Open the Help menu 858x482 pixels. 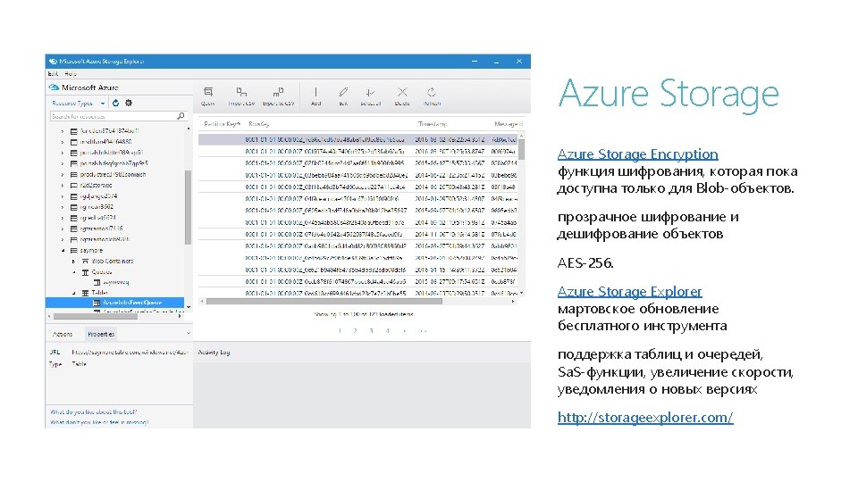coord(70,74)
